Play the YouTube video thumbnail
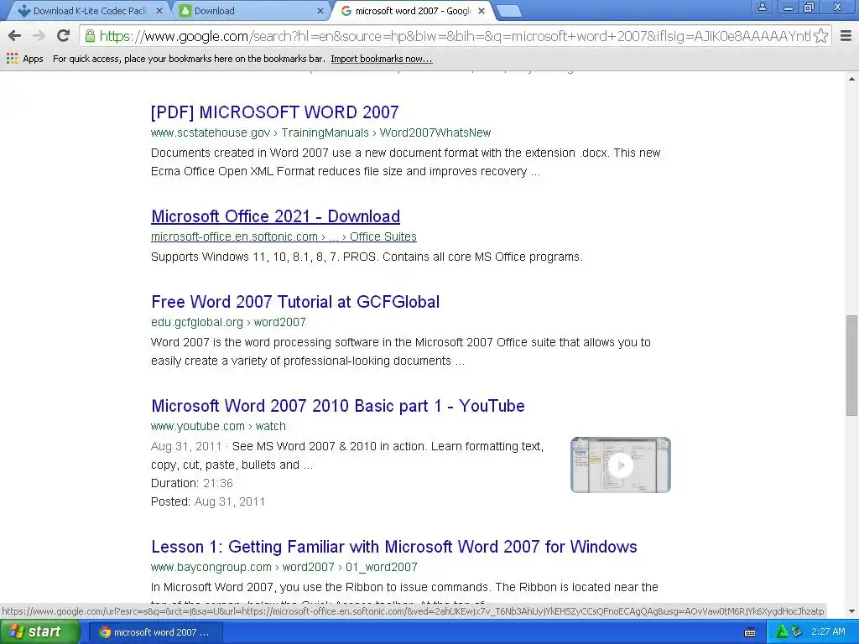The width and height of the screenshot is (859, 644). click(x=620, y=465)
